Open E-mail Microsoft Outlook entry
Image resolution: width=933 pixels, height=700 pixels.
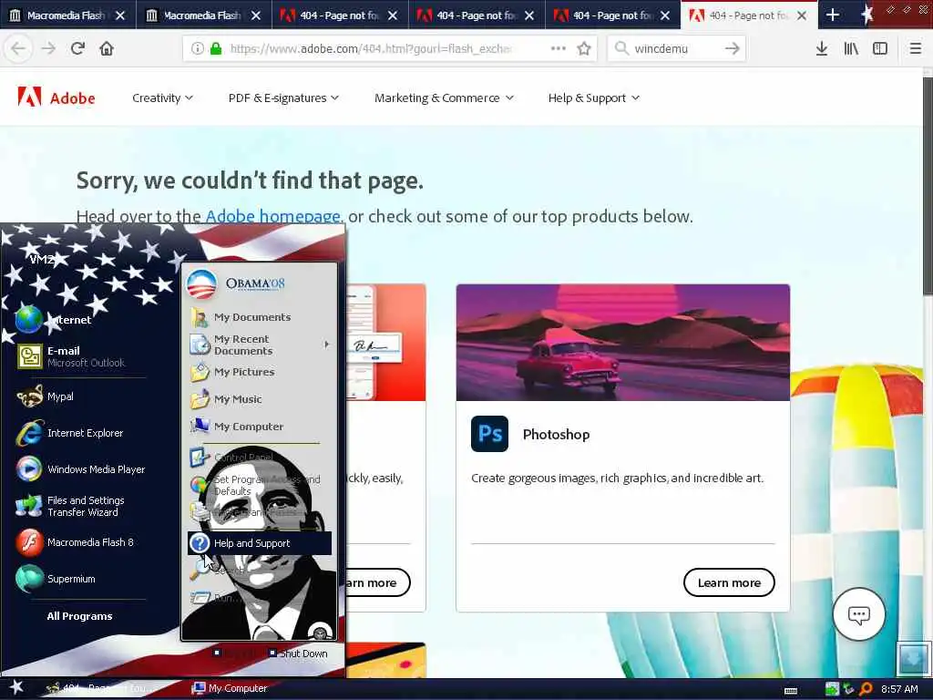(72, 356)
